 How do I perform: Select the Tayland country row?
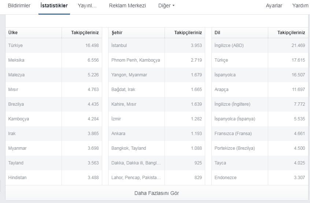[x=53, y=163]
